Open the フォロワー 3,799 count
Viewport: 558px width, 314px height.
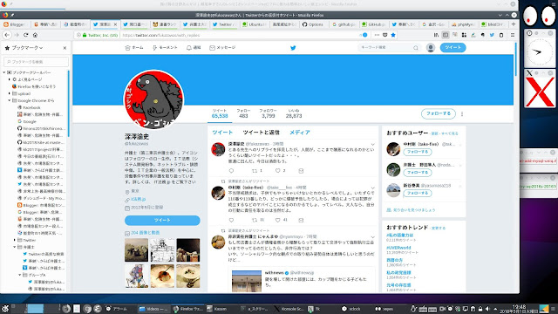click(268, 113)
